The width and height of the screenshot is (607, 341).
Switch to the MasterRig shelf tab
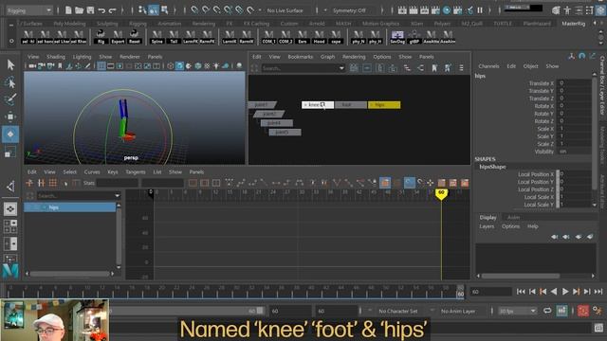pyautogui.click(x=573, y=24)
